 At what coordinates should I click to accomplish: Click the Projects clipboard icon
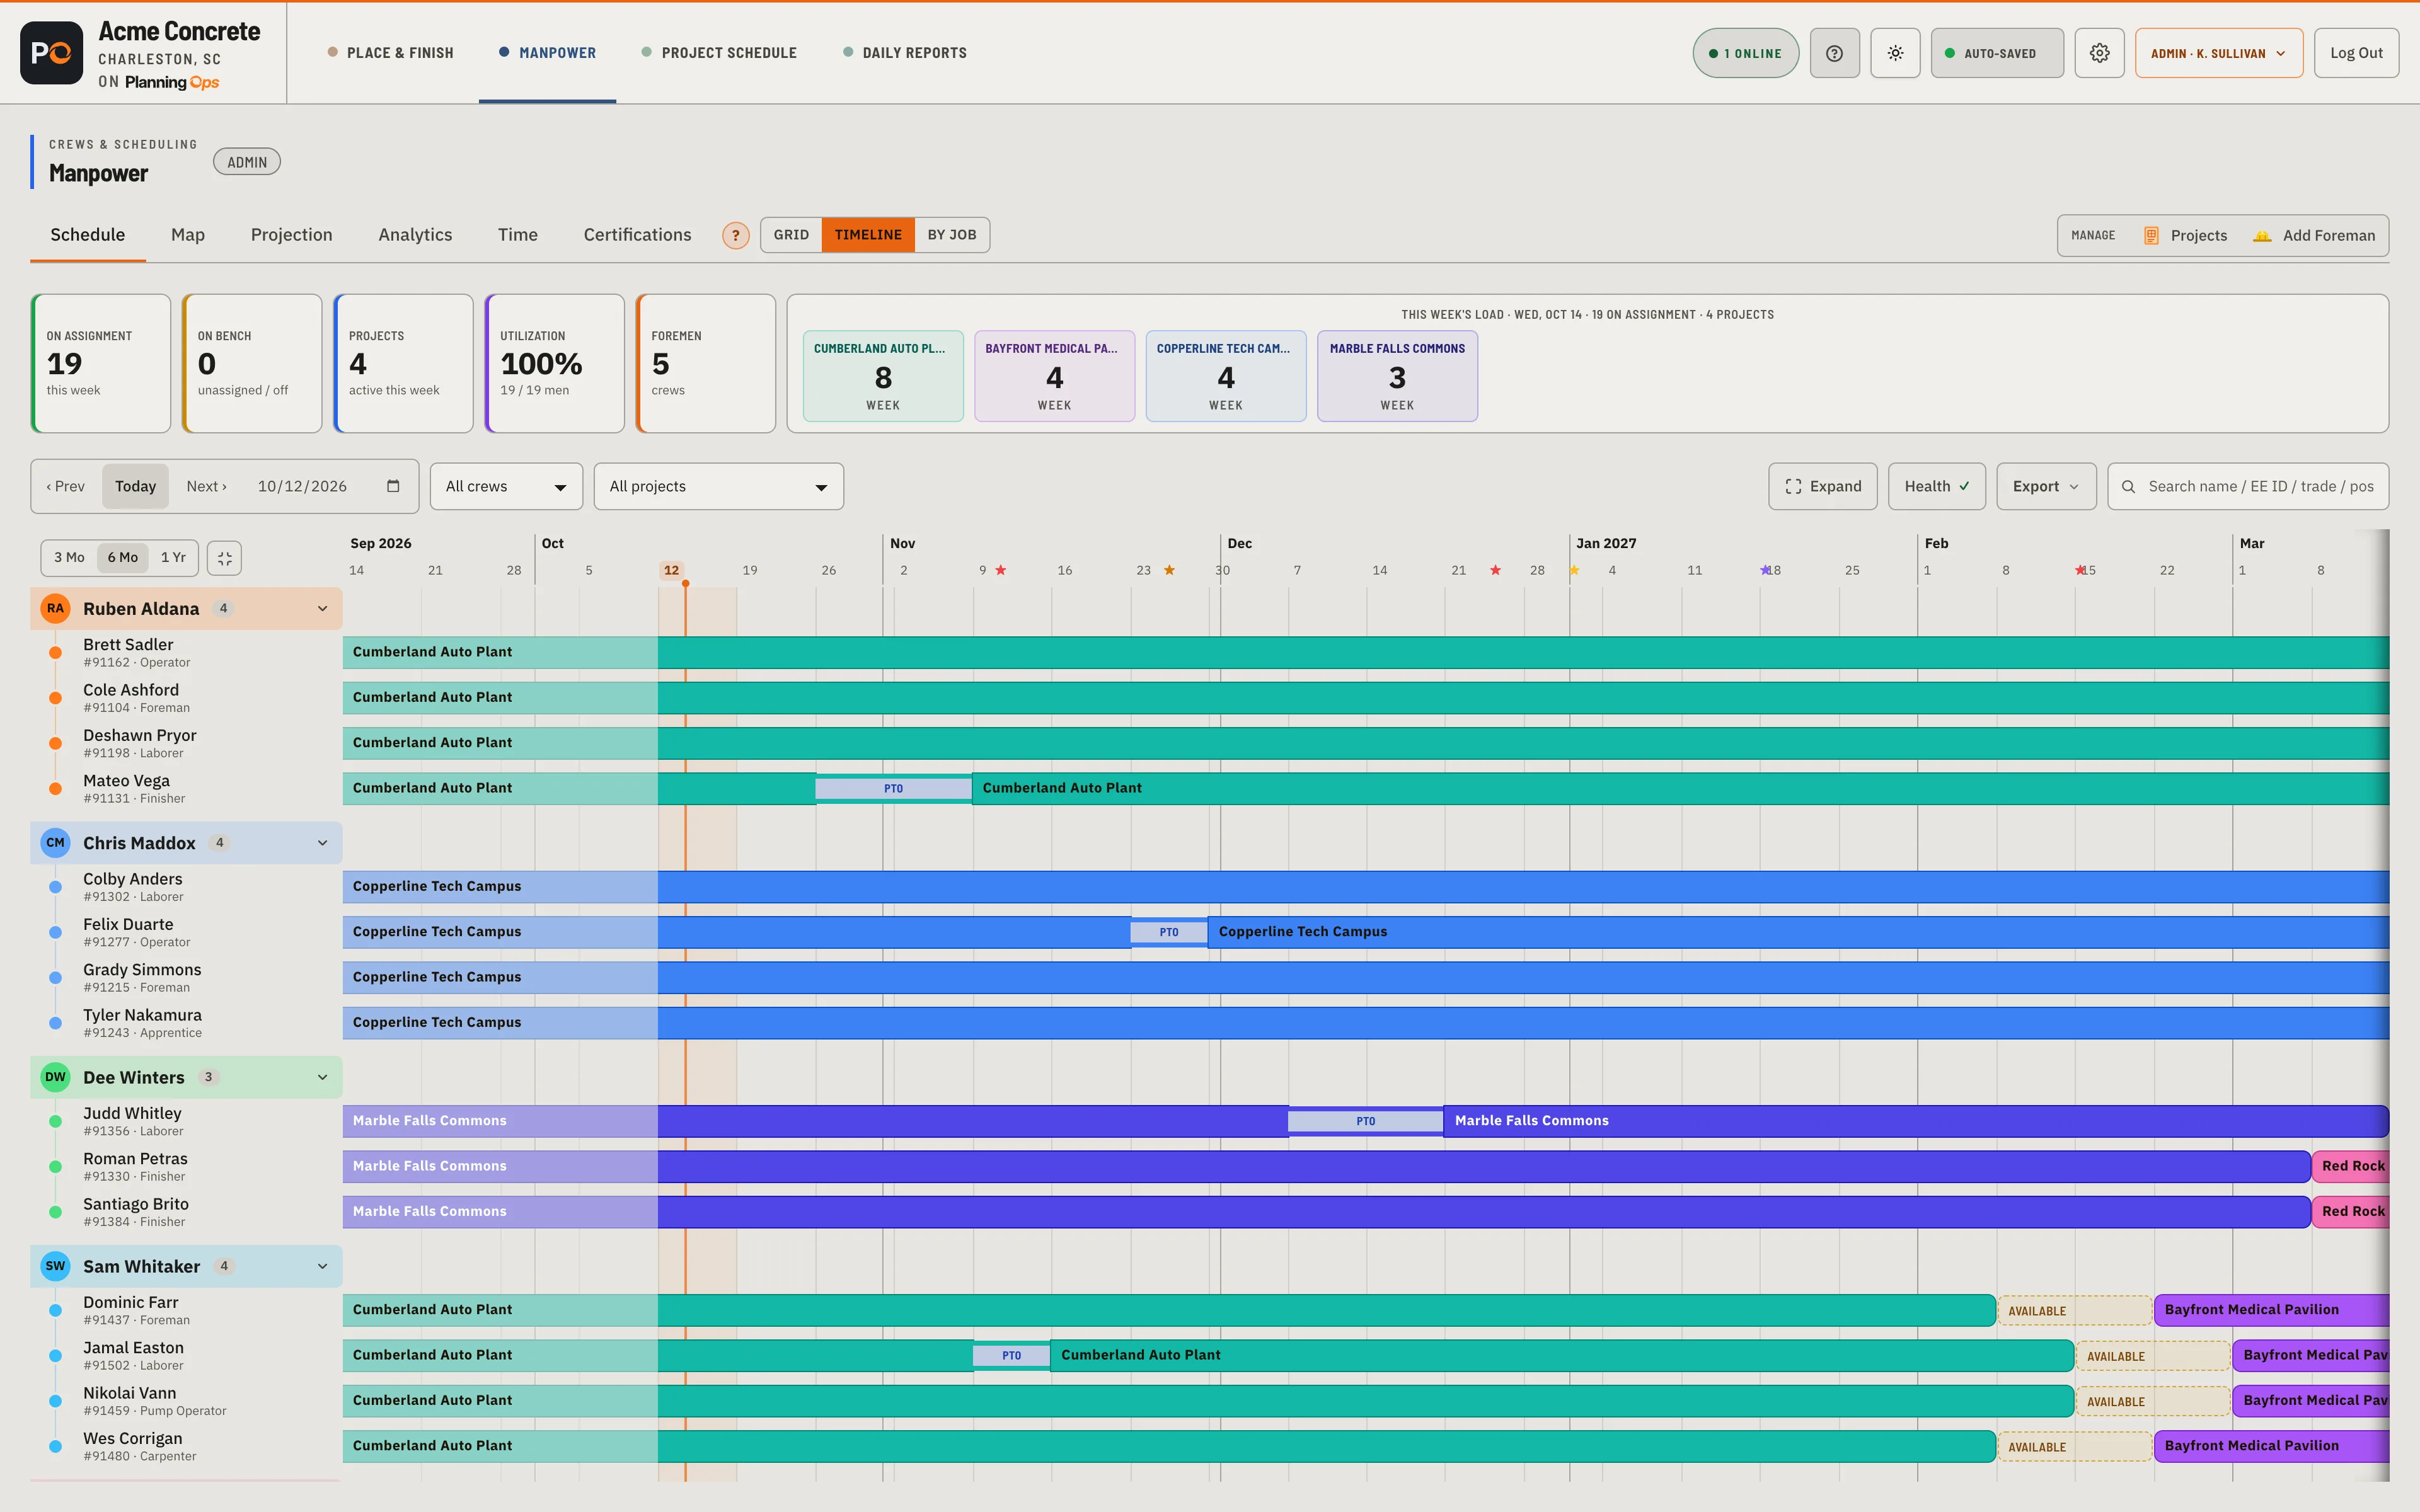[2151, 236]
